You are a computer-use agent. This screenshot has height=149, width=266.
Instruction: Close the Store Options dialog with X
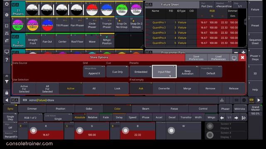tap(242, 58)
